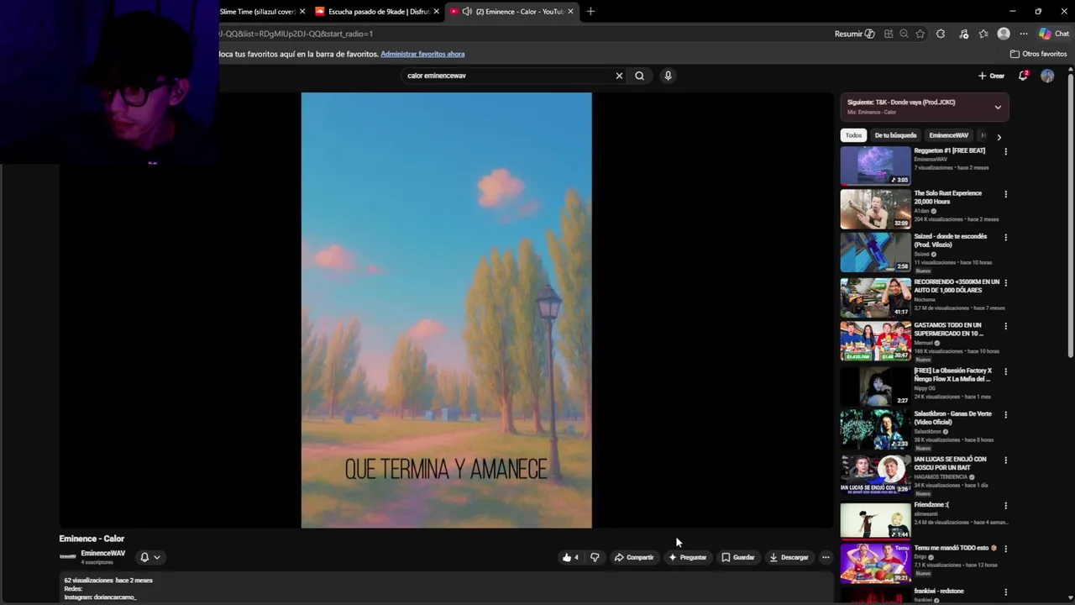Click the EminenceWAV channel name under video
Viewport: 1075px width, 605px height.
pyautogui.click(x=102, y=553)
